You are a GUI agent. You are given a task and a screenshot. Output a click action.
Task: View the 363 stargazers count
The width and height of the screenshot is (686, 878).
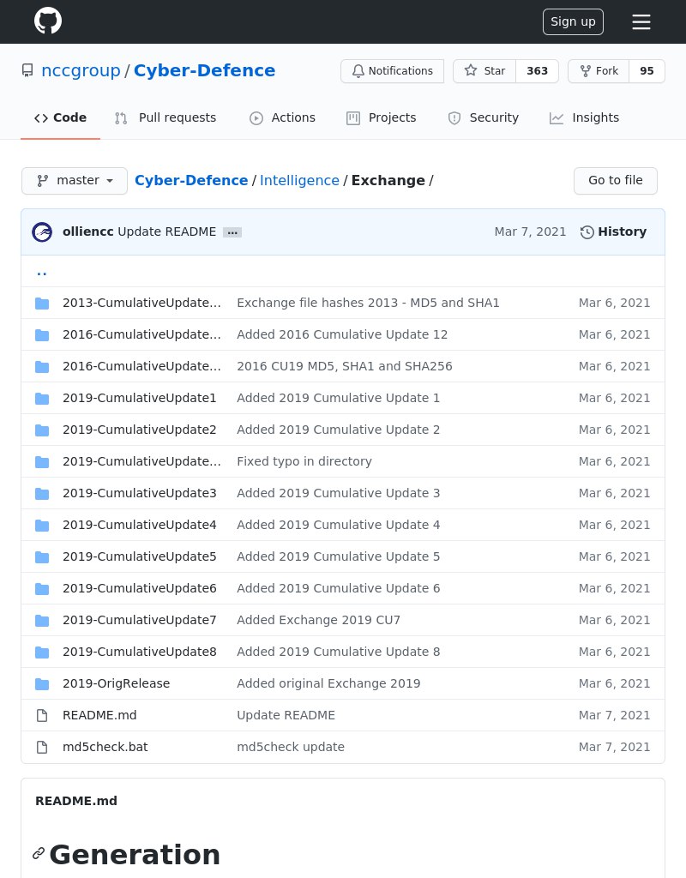(537, 71)
